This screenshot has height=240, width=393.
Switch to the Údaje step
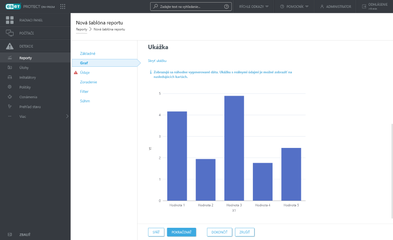pyautogui.click(x=85, y=72)
